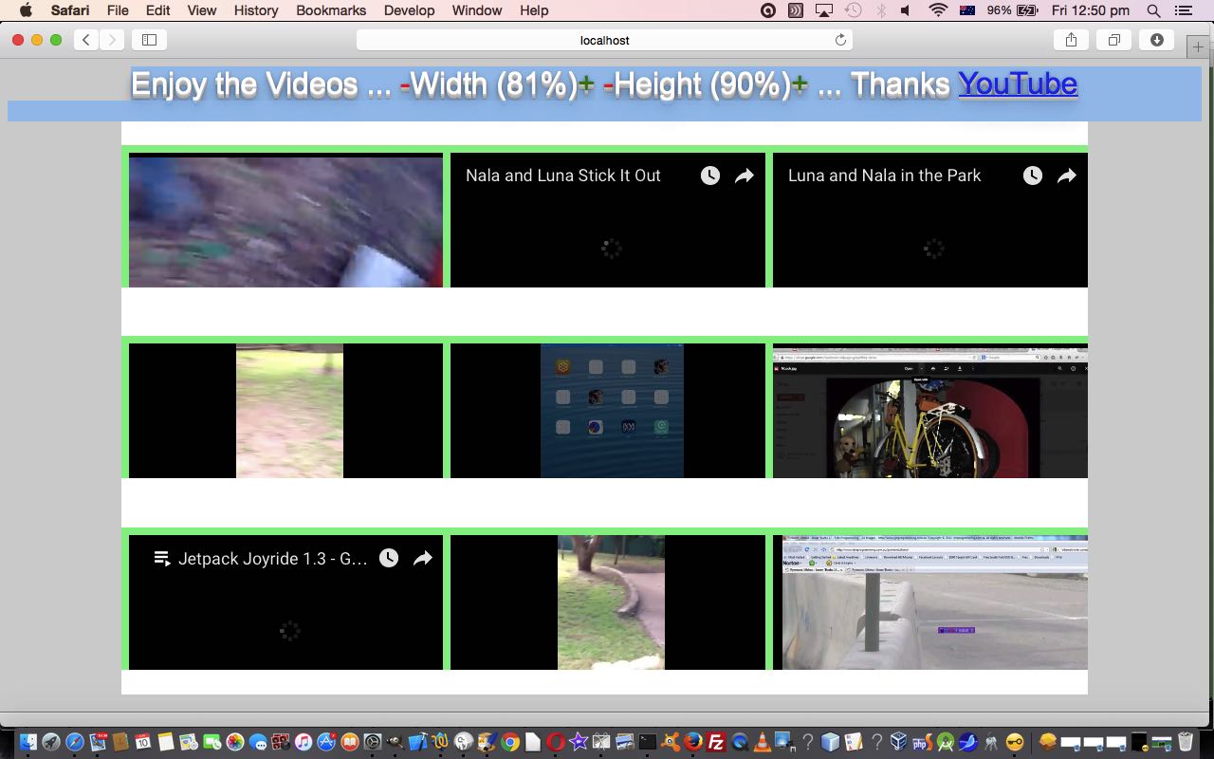1214x759 pixels.
Task: Play the concrete barrier road video
Action: tap(930, 602)
